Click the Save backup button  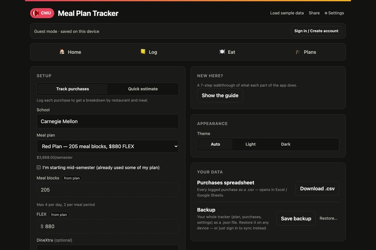click(296, 218)
